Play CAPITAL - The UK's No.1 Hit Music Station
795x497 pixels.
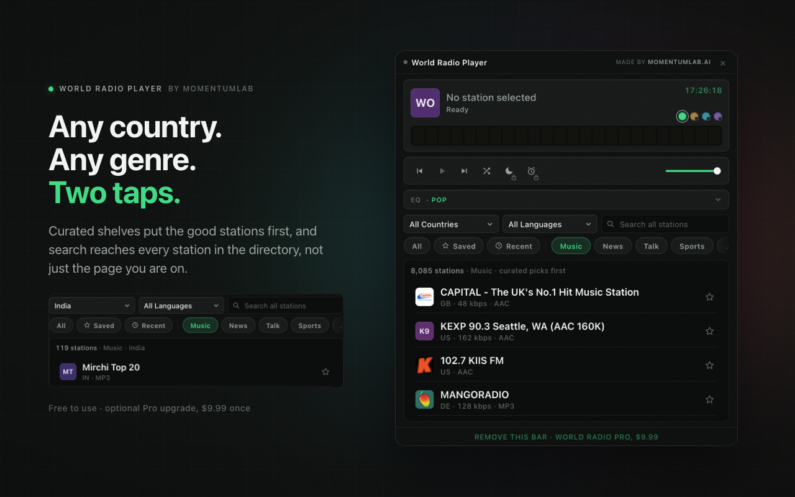click(566, 297)
